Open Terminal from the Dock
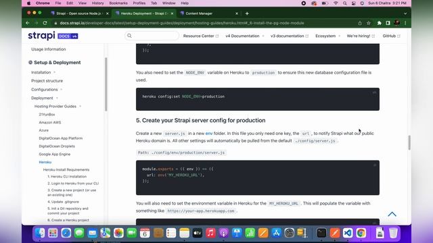 [321, 233]
